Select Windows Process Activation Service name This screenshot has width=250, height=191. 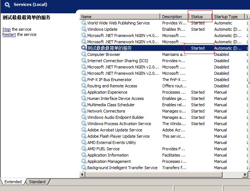click(119, 124)
